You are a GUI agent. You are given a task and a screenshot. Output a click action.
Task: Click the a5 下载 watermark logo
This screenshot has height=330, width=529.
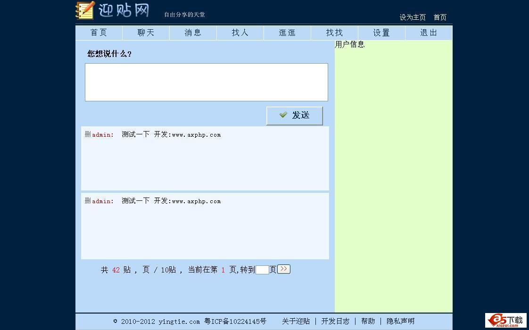[x=506, y=321]
